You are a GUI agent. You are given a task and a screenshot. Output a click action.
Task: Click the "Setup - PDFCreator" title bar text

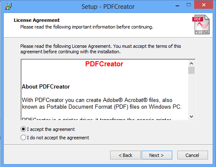click(108, 7)
